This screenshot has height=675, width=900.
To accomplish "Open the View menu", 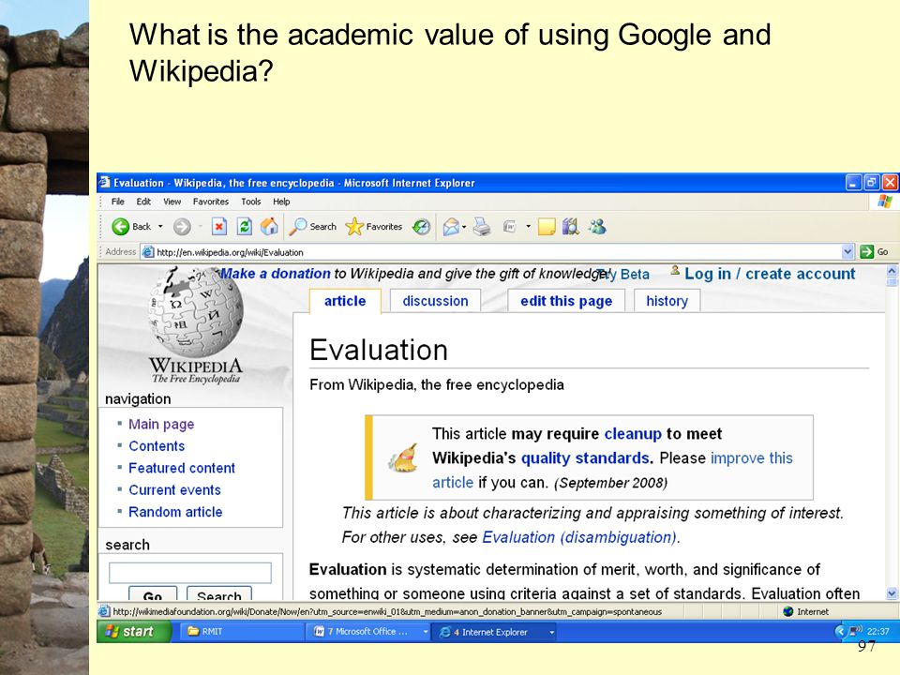I will 172,202.
